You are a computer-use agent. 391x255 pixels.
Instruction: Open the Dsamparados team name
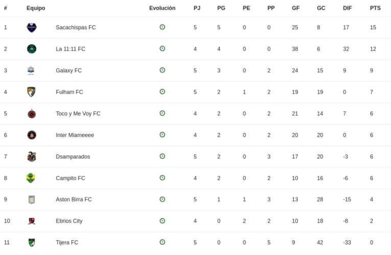(x=73, y=156)
